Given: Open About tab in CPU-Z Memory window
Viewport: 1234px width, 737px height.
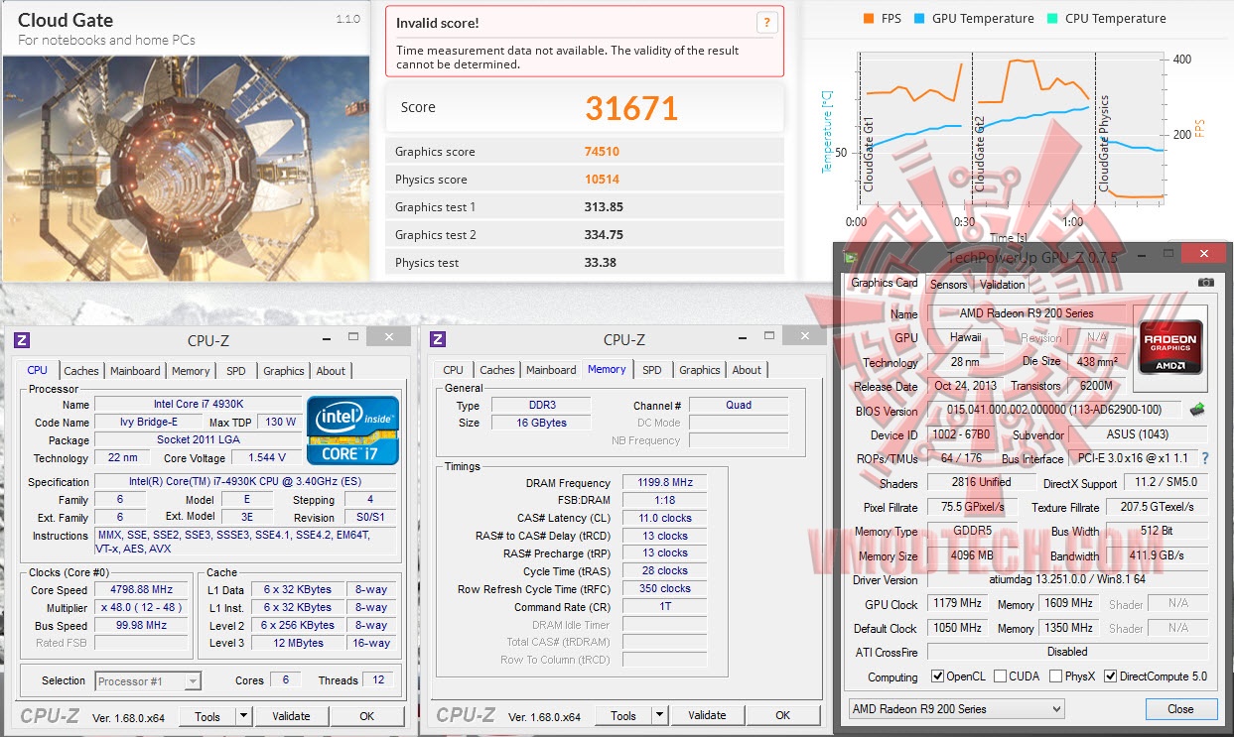Looking at the screenshot, I should [x=747, y=370].
